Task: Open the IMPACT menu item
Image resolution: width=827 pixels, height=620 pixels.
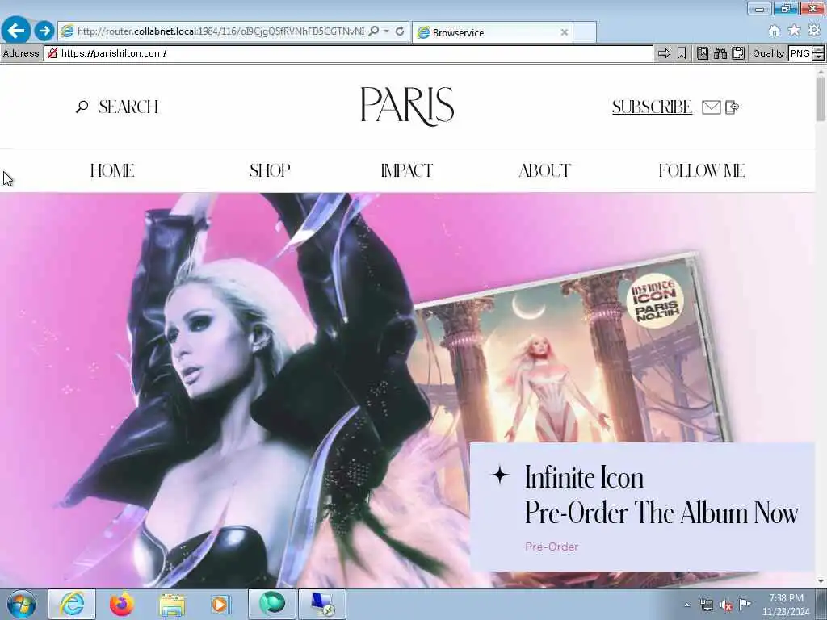Action: [407, 171]
